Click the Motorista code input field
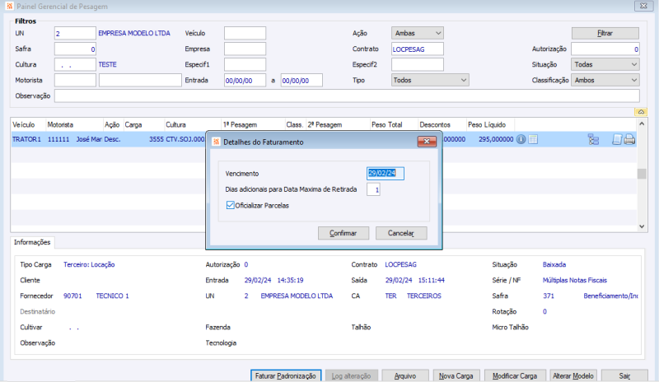Viewport: 659px width, 382px height. point(75,80)
